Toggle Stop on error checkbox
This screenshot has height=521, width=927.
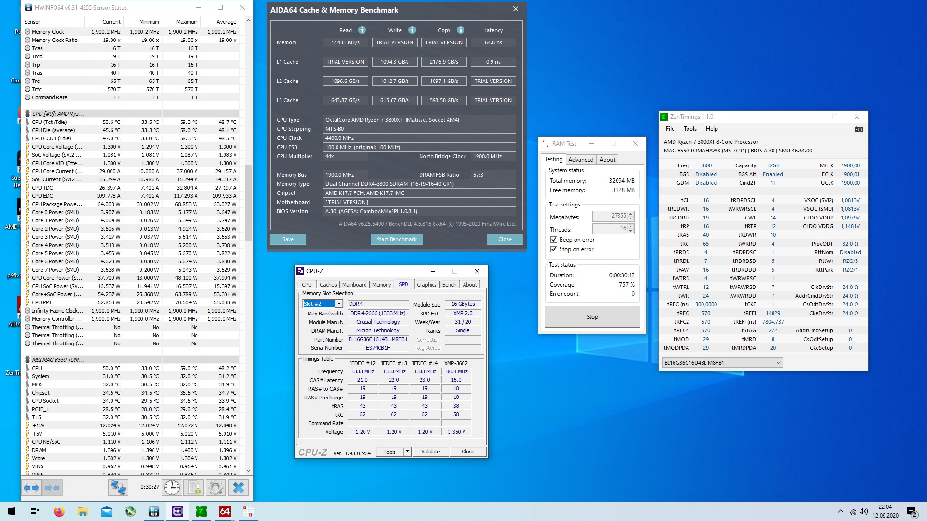pos(554,249)
